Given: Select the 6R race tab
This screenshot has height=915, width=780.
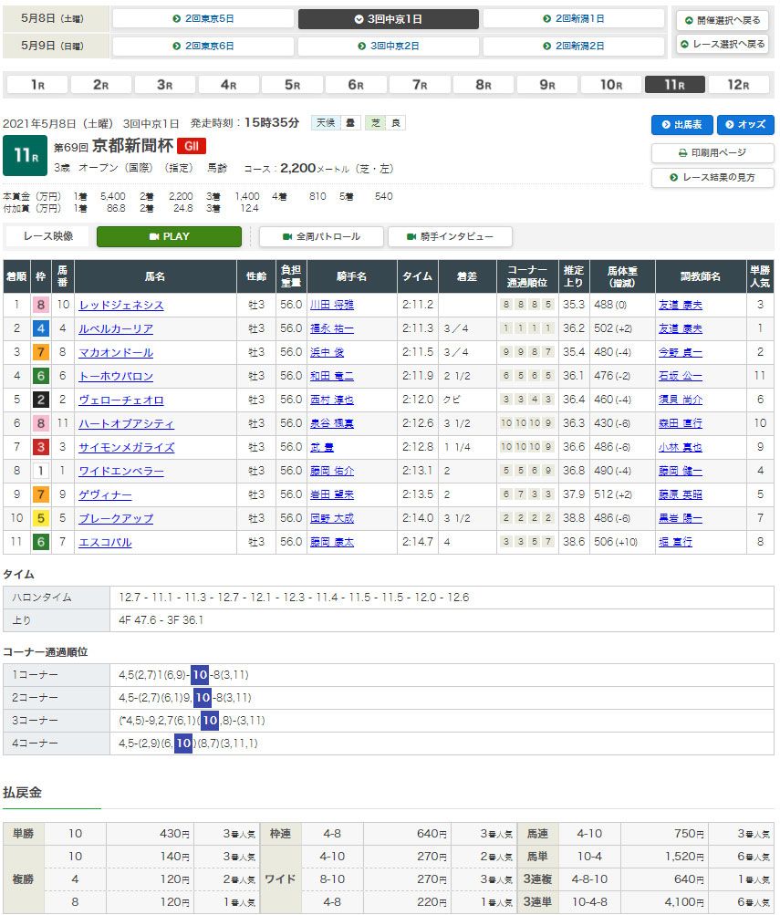Looking at the screenshot, I should coord(355,85).
